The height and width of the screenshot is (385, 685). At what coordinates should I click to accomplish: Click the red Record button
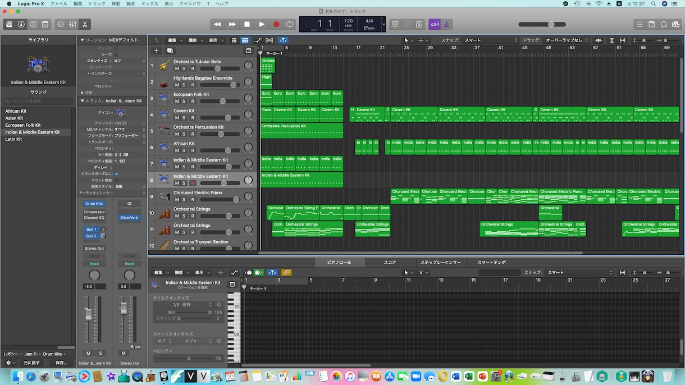(276, 24)
